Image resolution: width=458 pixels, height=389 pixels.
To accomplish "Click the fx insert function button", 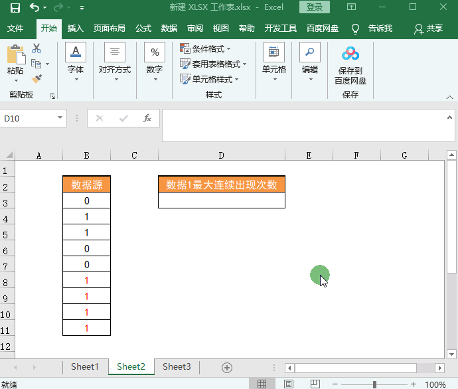I will pyautogui.click(x=147, y=118).
